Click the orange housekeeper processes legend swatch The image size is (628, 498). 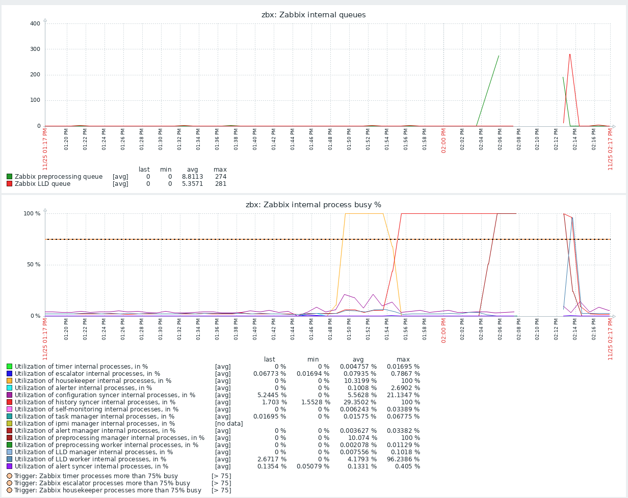(9, 381)
